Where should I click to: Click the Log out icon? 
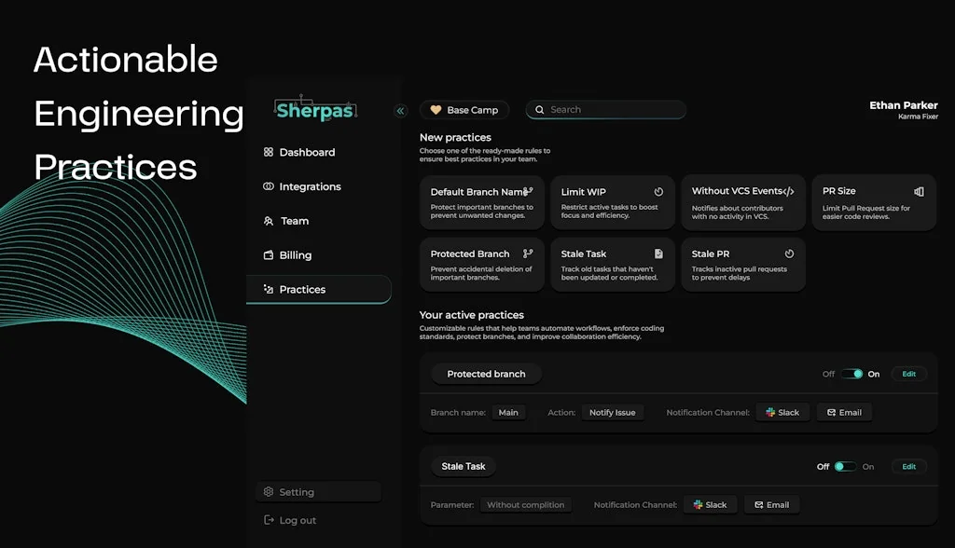[x=268, y=520]
